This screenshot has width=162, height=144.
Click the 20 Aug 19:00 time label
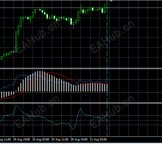[x=79, y=139]
